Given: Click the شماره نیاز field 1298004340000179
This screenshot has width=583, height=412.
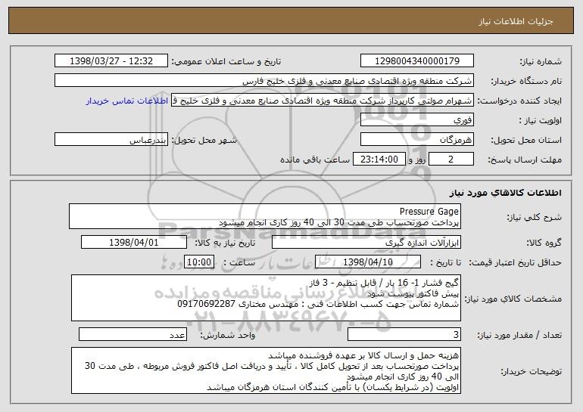Looking at the screenshot, I should click(x=416, y=61).
